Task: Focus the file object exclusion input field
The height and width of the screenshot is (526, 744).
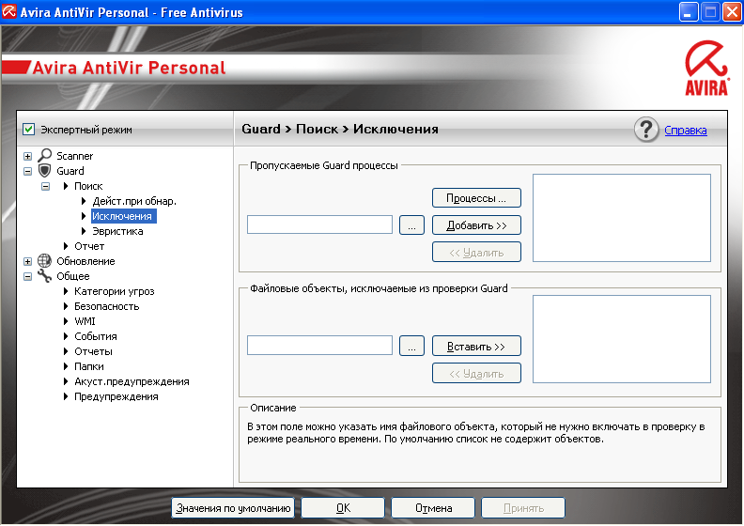Action: 319,346
